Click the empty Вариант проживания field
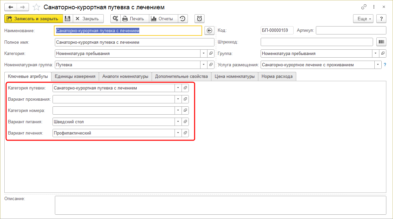The image size is (393, 219). [x=114, y=99]
